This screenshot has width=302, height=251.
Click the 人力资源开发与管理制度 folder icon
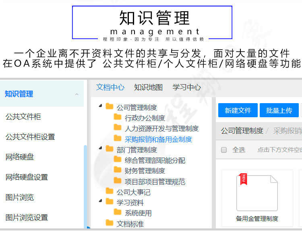[x=118, y=127]
